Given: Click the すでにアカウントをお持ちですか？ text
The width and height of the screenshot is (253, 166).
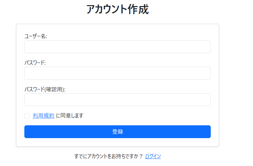Looking at the screenshot, I should (108, 156).
